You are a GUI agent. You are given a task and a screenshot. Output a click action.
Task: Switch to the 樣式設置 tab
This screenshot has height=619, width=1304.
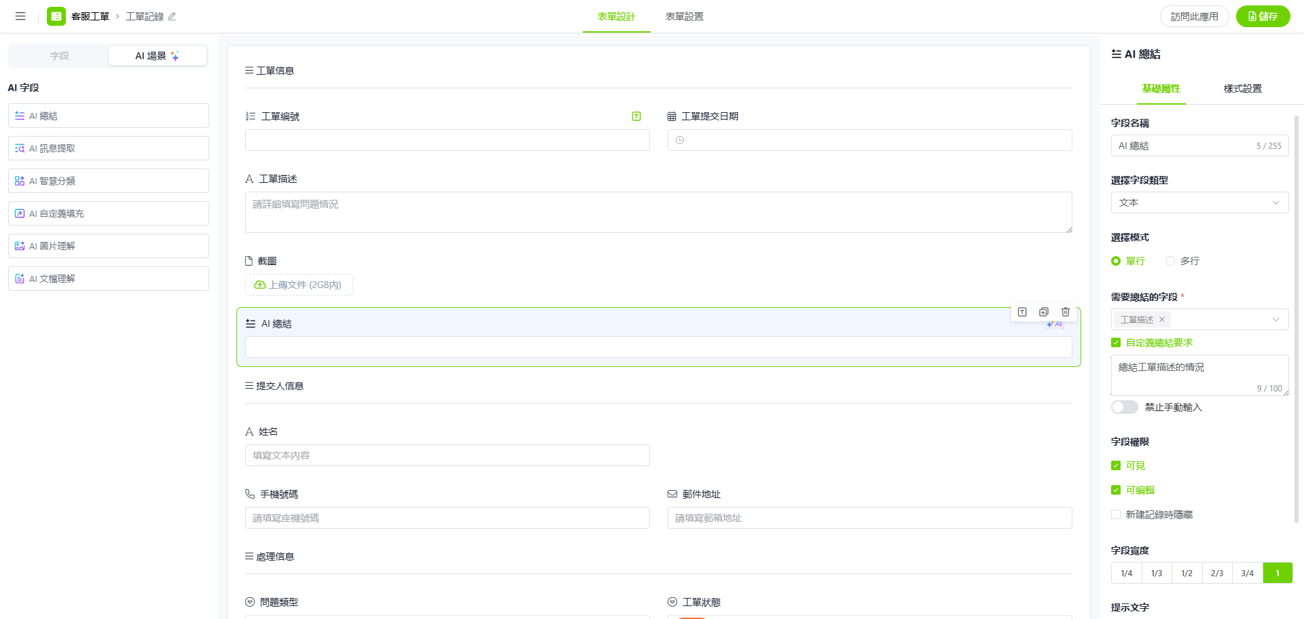click(x=1242, y=88)
